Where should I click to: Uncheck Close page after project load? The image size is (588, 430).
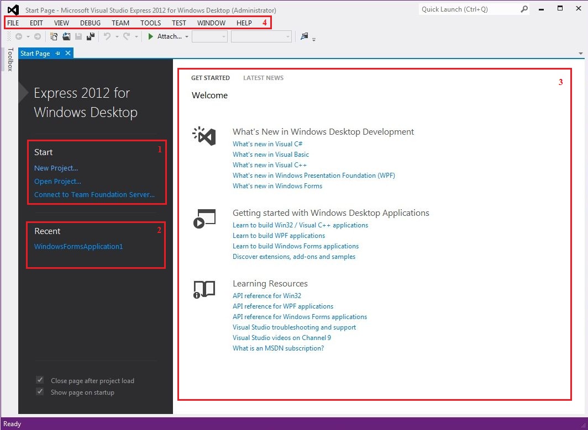40,380
